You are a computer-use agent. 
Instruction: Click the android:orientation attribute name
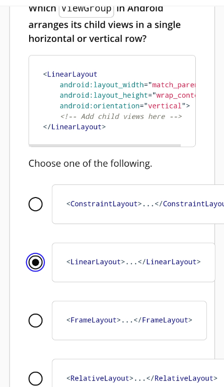click(100, 106)
